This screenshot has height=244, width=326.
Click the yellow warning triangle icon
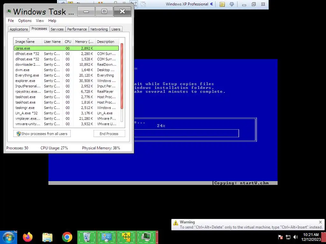176,223
